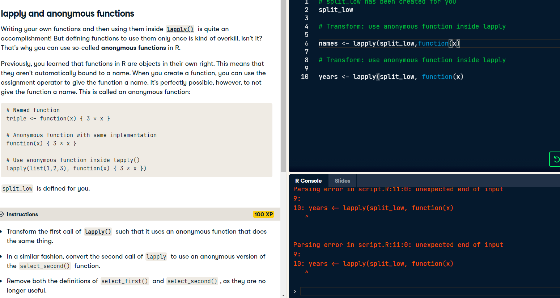Click "# Use anonymous function inside lapply()" comment
The image size is (560, 298).
coord(73,160)
